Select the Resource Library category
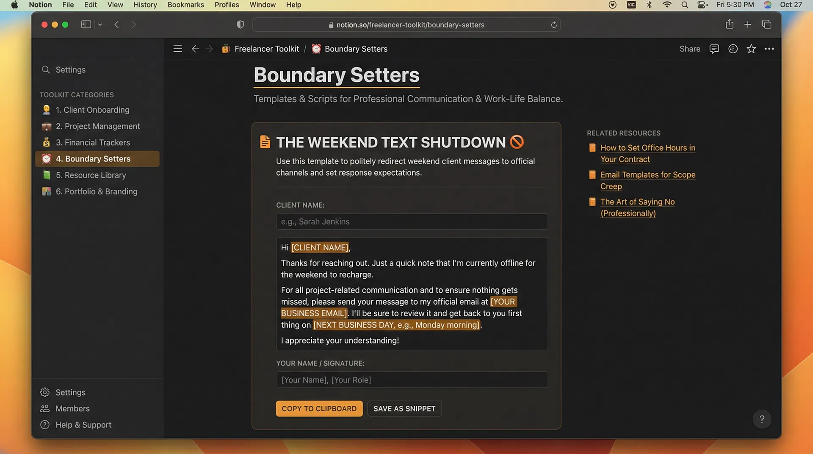 [91, 175]
